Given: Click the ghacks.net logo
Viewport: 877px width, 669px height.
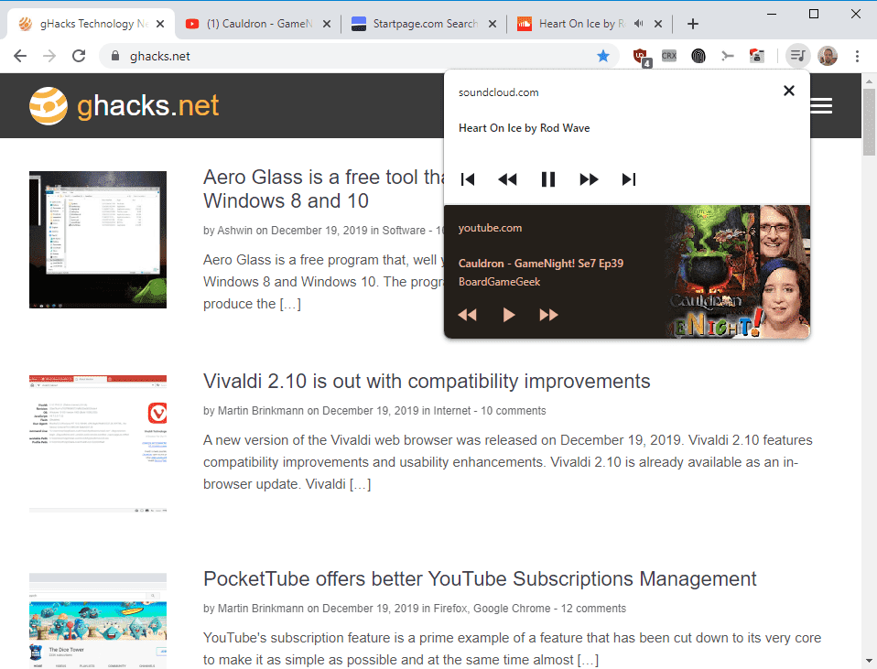Looking at the screenshot, I should tap(124, 106).
